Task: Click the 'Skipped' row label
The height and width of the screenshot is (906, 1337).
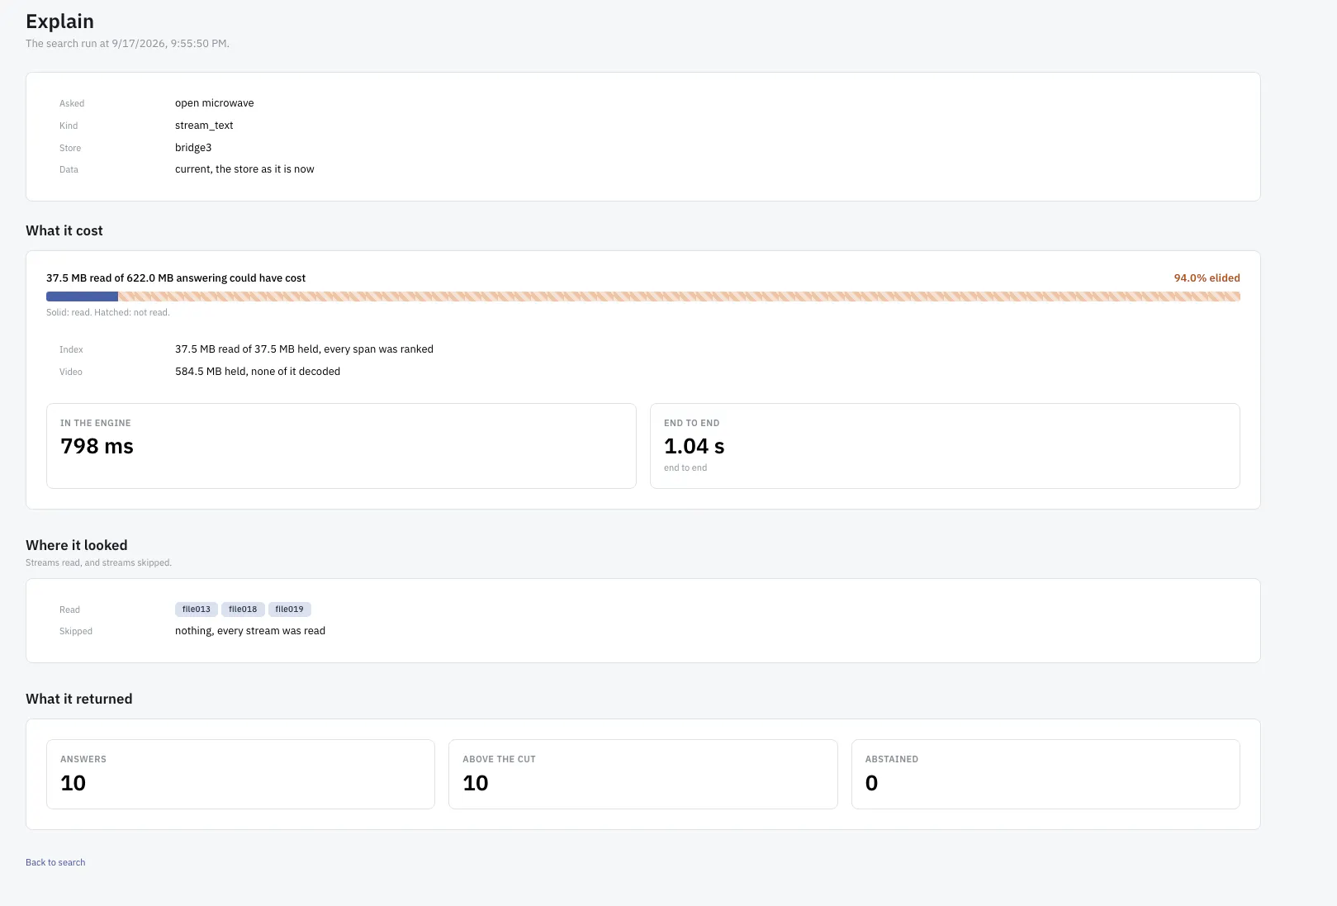Action: [x=76, y=631]
